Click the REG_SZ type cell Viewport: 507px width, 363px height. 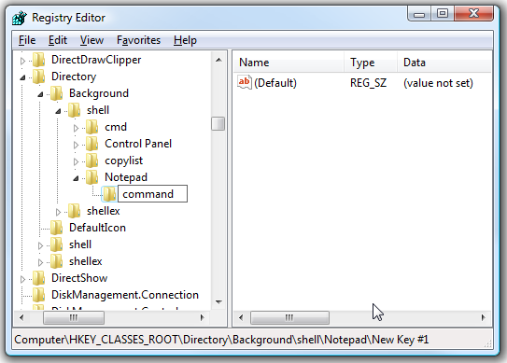(368, 83)
